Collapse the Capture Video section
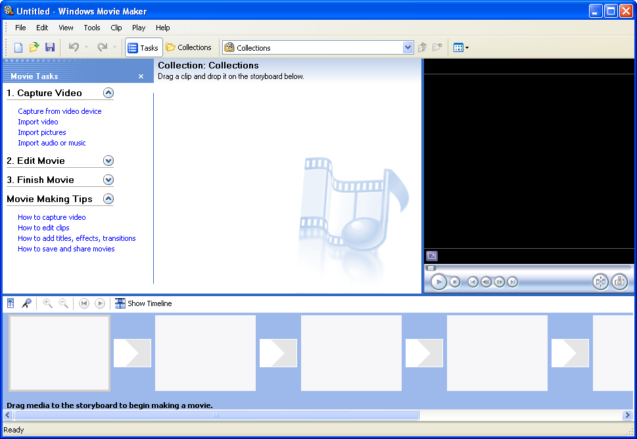 (108, 93)
